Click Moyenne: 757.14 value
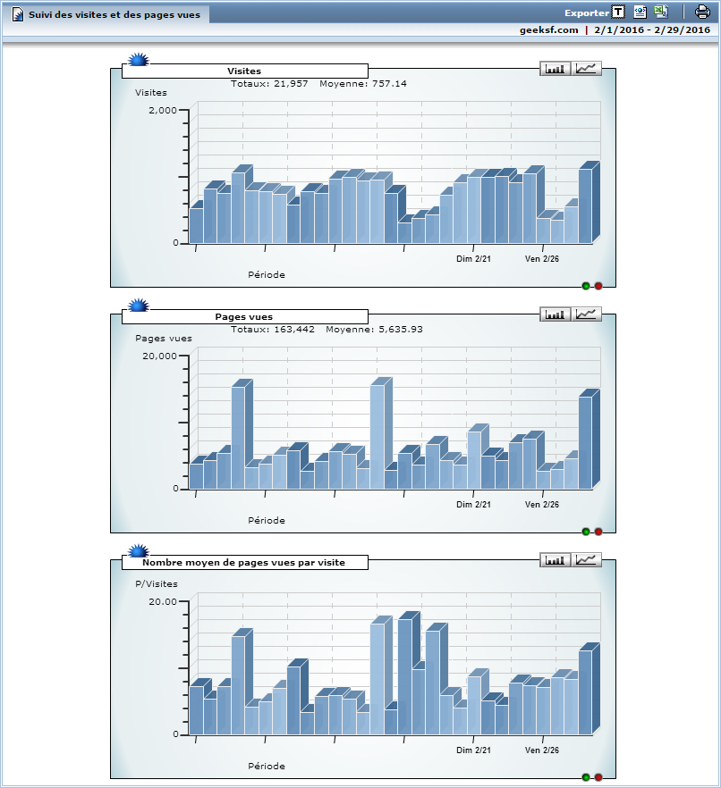721x788 pixels. [363, 83]
